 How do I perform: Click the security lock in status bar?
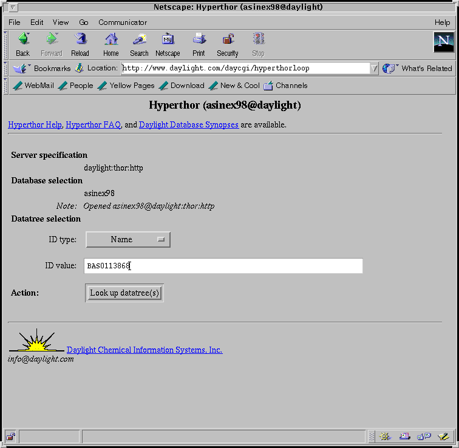[x=10, y=436]
